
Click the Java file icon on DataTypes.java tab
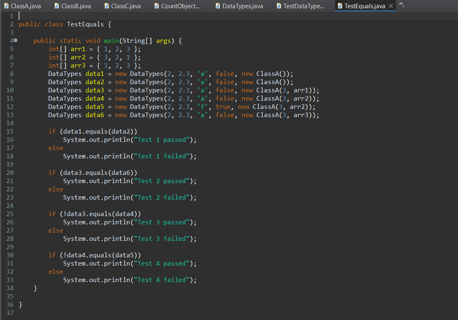[217, 6]
